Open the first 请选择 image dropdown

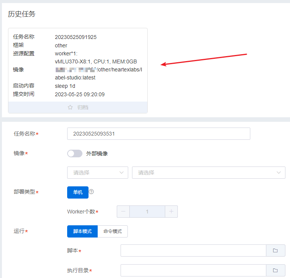click(x=98, y=173)
